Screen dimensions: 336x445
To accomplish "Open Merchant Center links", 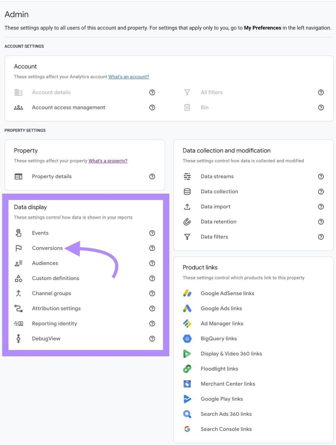I will point(228,384).
